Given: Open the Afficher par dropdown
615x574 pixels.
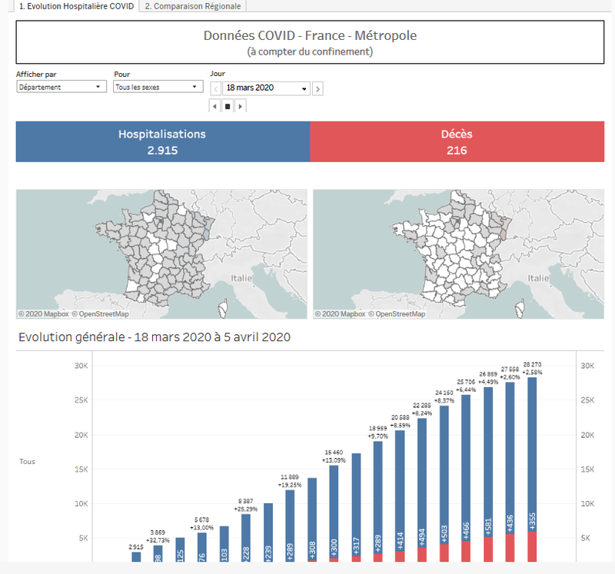Looking at the screenshot, I should pyautogui.click(x=61, y=88).
